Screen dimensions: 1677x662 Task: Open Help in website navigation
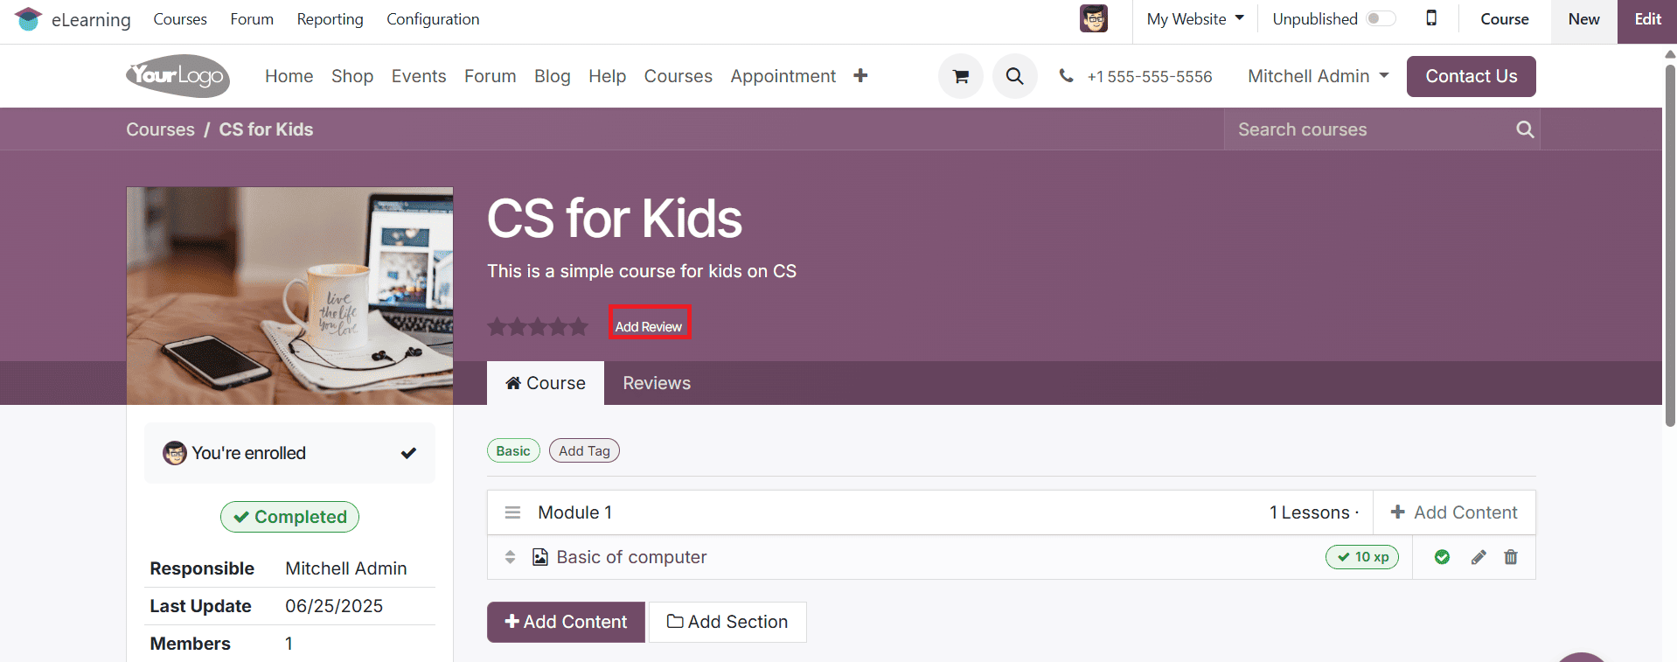point(607,76)
